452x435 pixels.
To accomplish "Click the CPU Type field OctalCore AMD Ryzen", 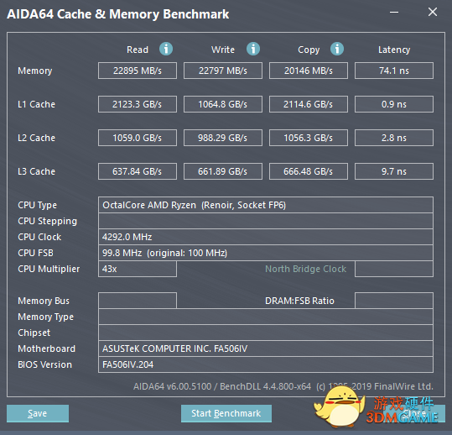I will (x=266, y=205).
